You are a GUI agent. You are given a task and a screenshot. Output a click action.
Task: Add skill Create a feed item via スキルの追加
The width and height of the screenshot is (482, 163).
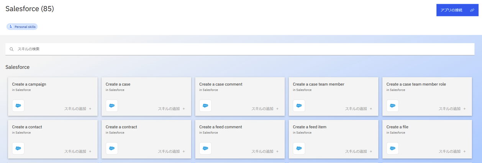coord(359,152)
